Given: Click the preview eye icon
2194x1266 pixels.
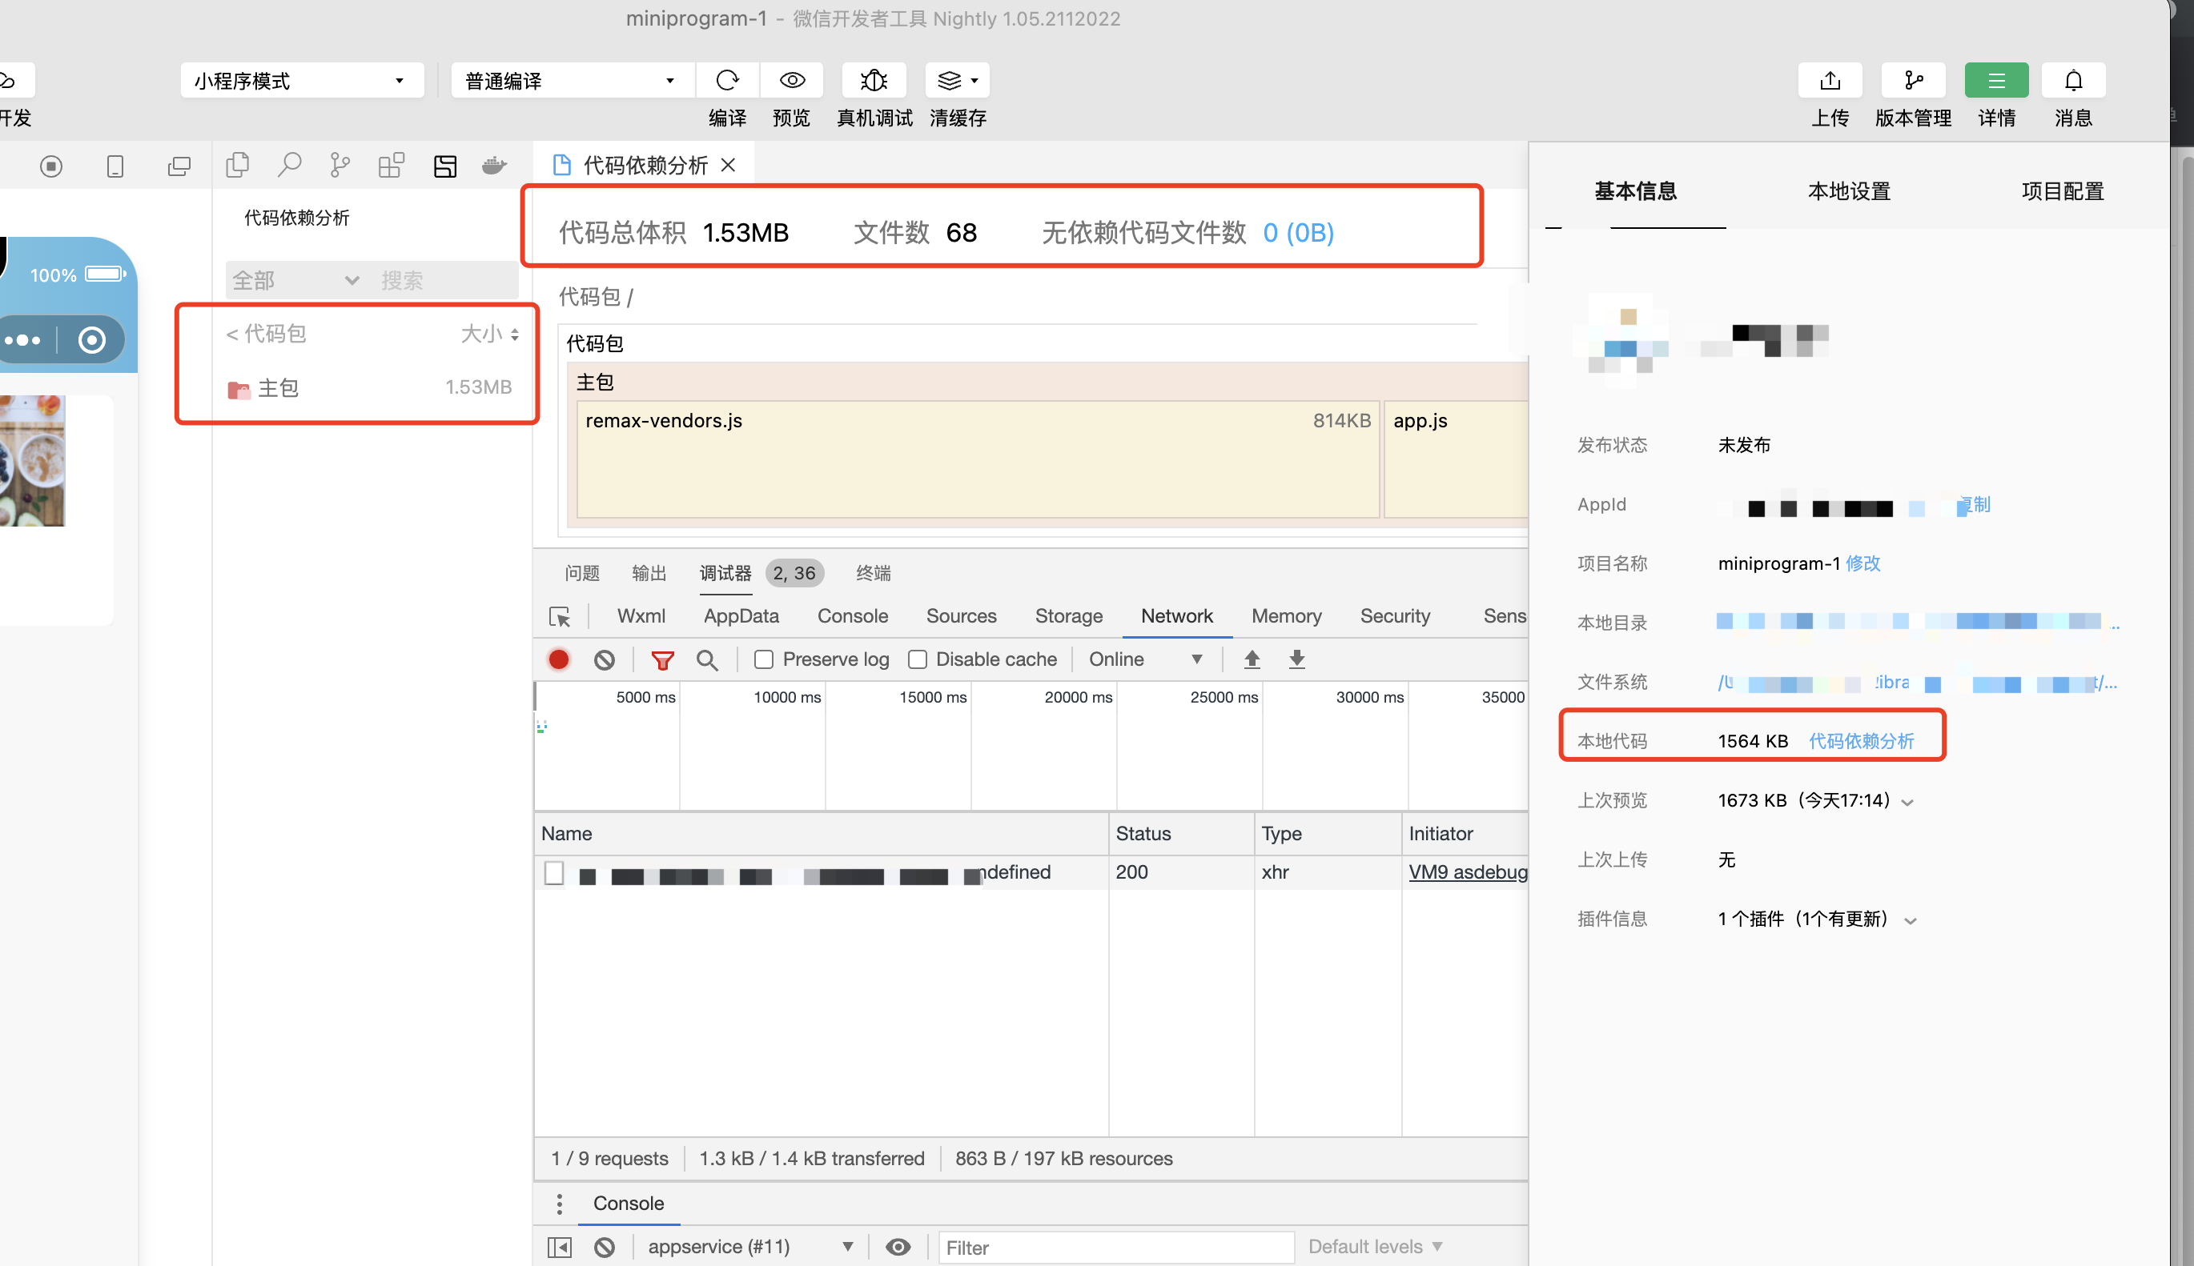Looking at the screenshot, I should point(792,81).
